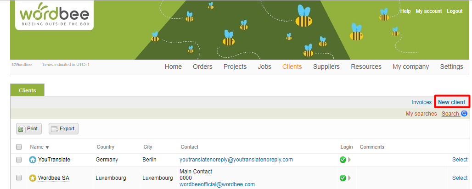The image size is (472, 189).
Task: Click the Print button
Action: 28,129
